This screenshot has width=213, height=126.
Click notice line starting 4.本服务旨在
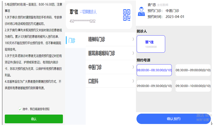point(33,82)
